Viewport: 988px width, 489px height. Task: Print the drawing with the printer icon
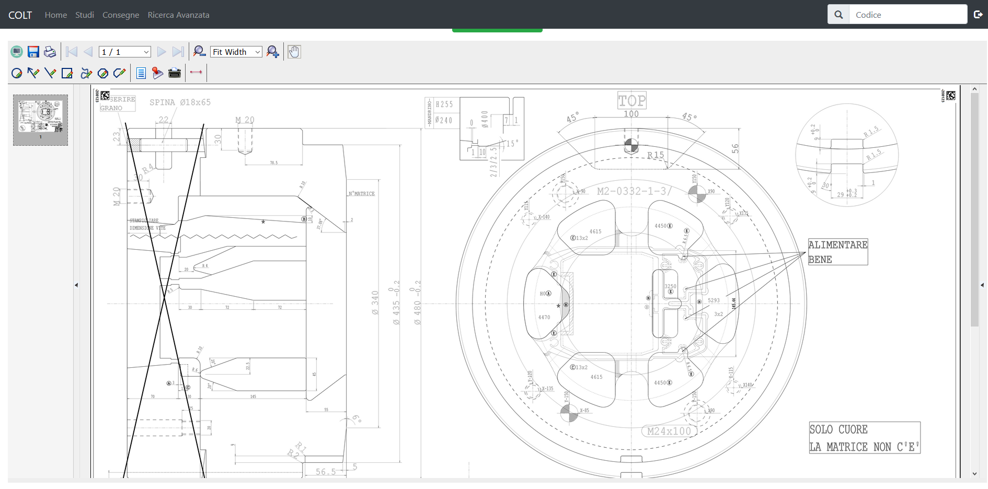tap(50, 52)
